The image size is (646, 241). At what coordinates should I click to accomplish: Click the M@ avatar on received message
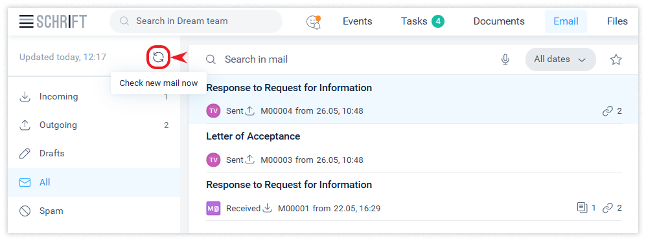coord(213,208)
